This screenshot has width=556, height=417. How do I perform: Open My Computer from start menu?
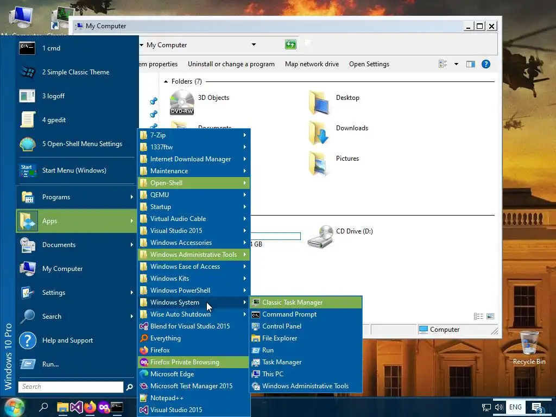point(76,269)
